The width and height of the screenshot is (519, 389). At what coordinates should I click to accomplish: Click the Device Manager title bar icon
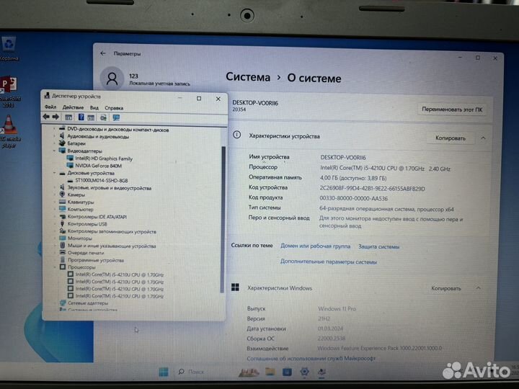47,96
